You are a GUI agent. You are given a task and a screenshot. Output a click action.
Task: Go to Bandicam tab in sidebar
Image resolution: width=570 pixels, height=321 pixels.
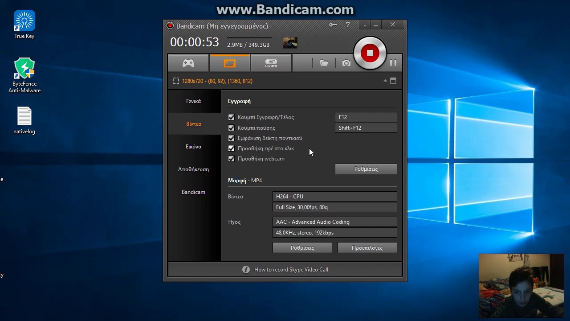[x=194, y=192]
